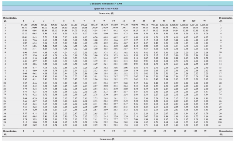Pick the cell reading 16.04
Screen dimensions: 234x141
(x=34, y=30)
